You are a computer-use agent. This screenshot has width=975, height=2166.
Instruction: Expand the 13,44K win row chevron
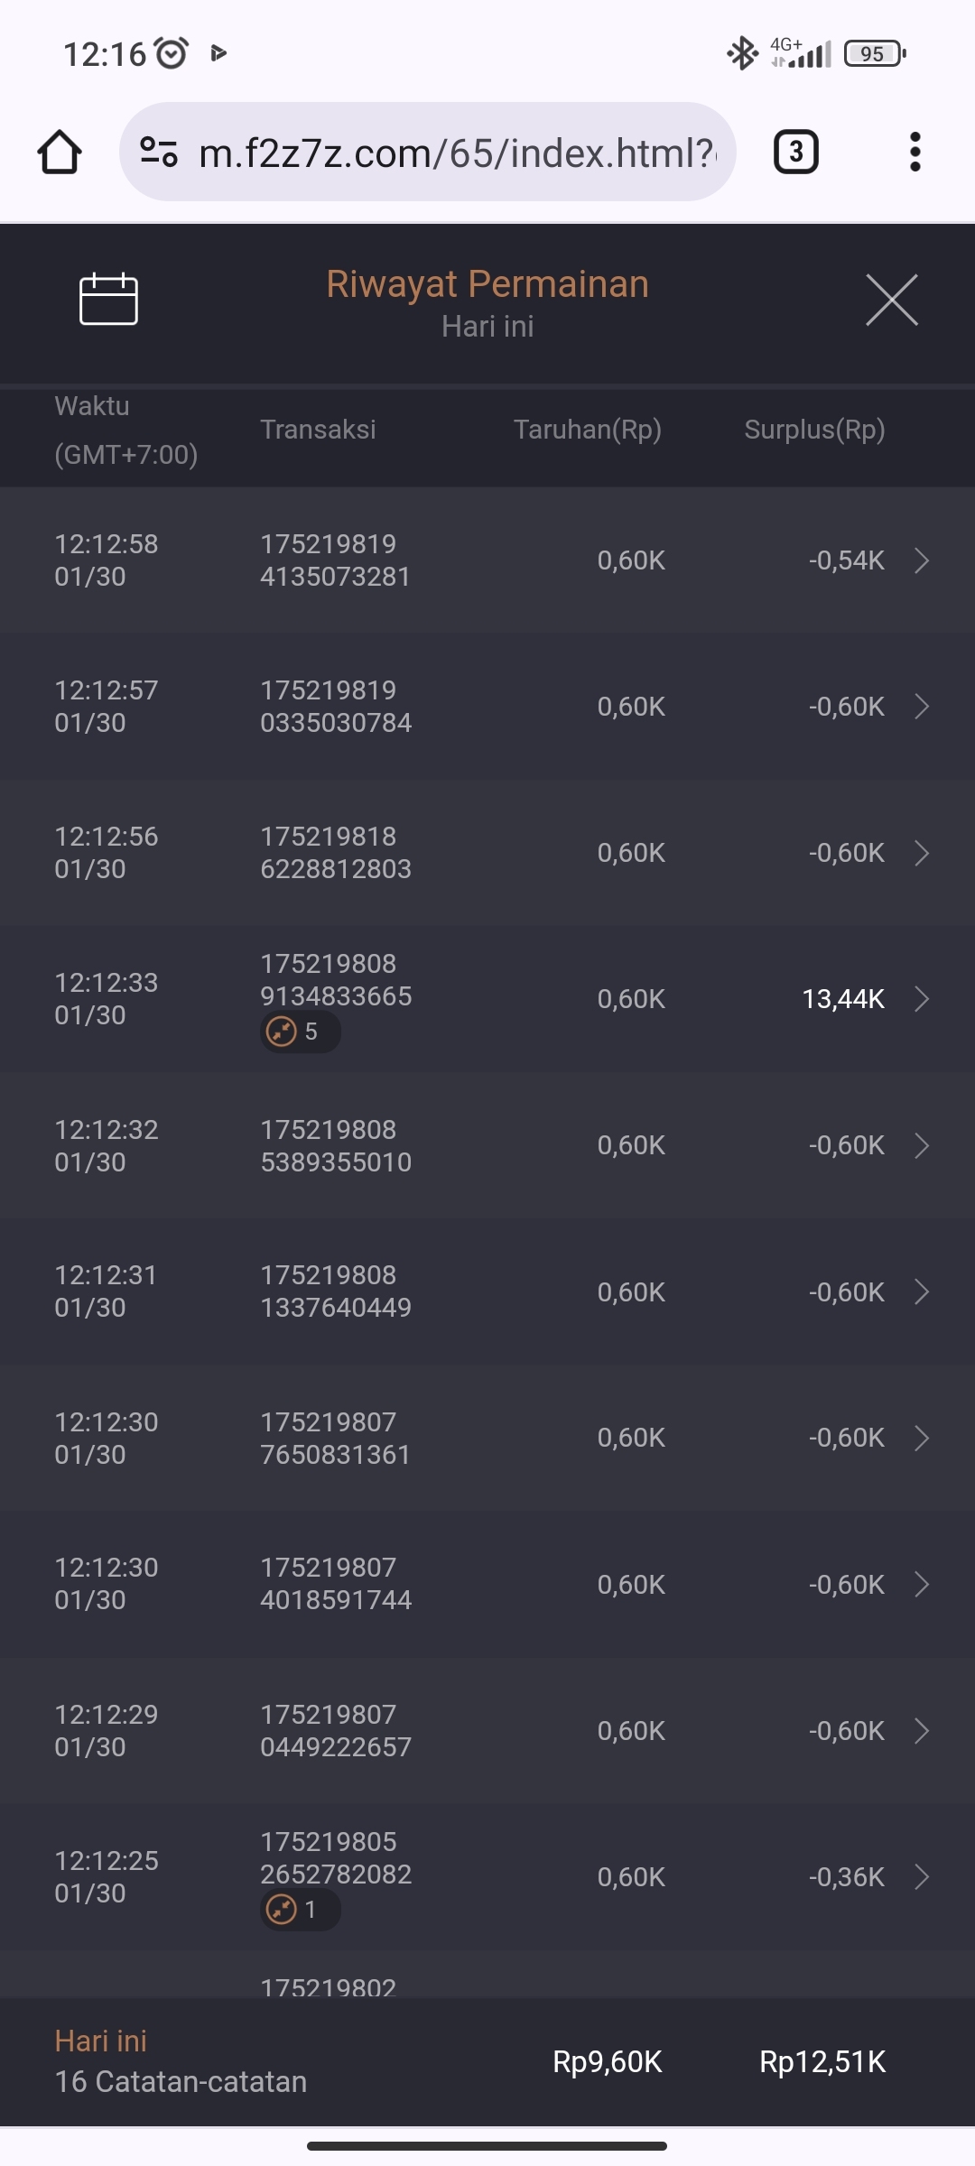[922, 999]
